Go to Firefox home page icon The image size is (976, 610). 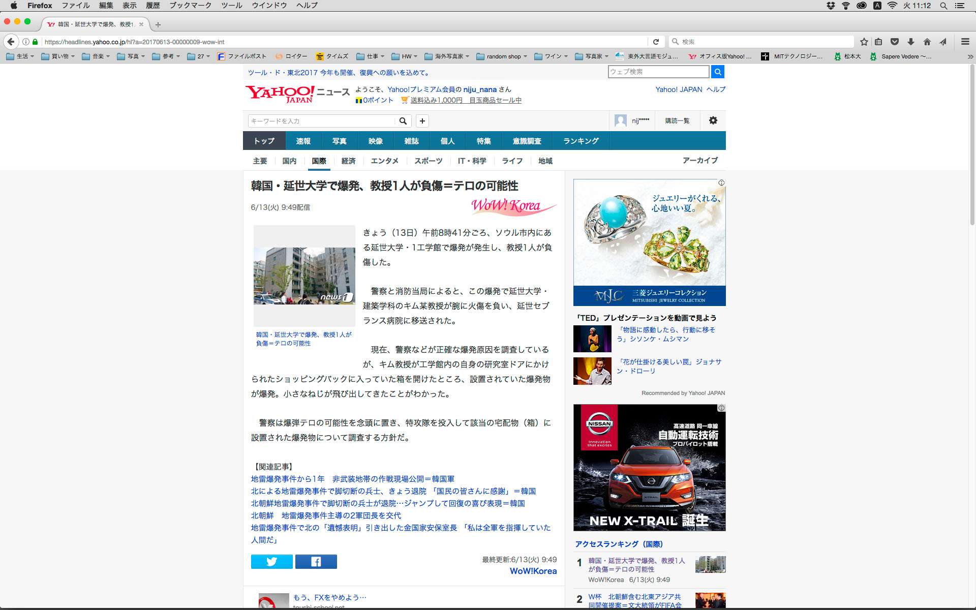point(927,42)
